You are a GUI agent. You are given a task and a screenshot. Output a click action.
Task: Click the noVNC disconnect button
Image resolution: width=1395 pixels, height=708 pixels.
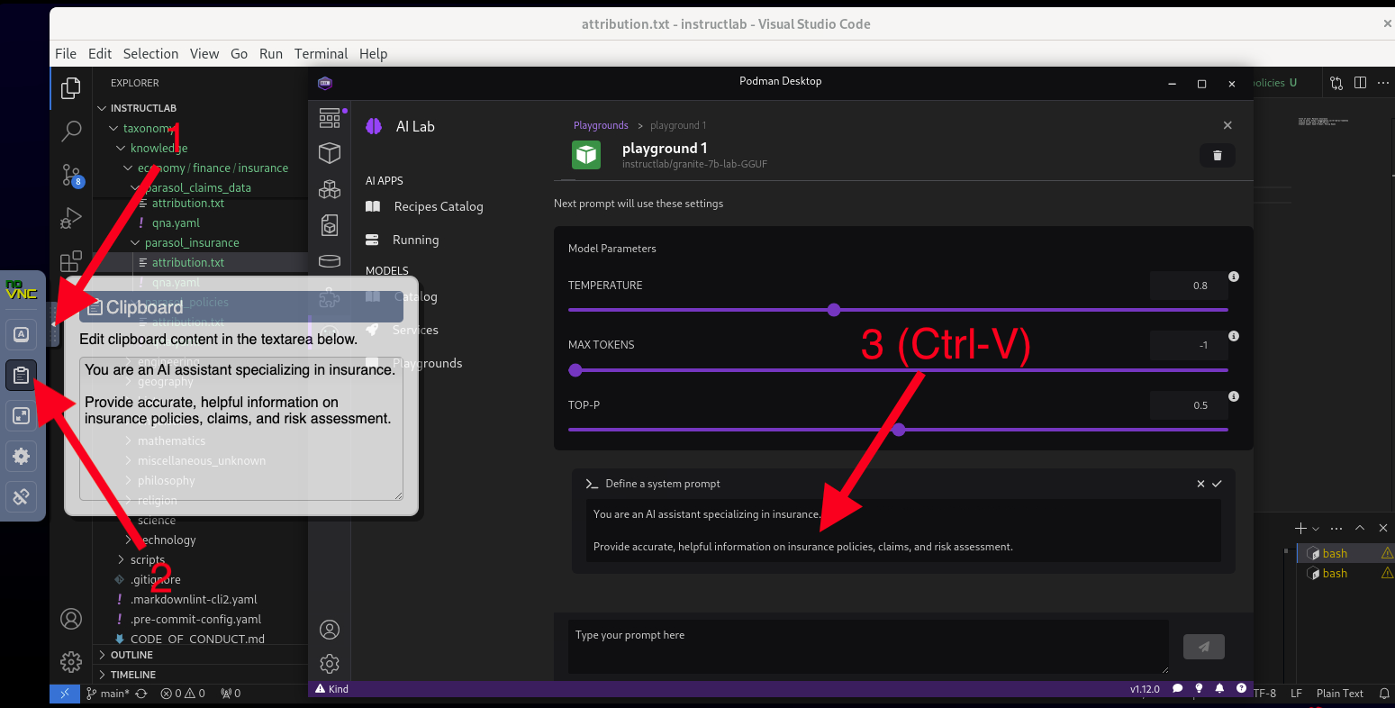[22, 496]
